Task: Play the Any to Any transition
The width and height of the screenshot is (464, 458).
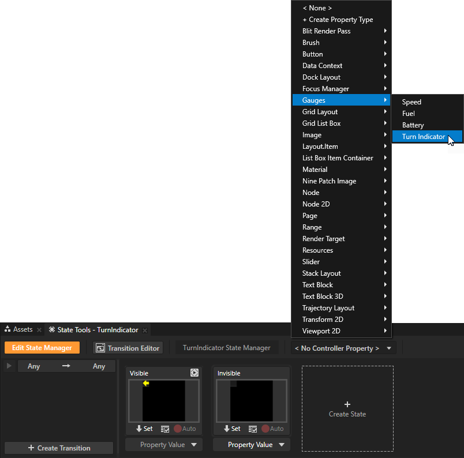Action: tap(9, 366)
